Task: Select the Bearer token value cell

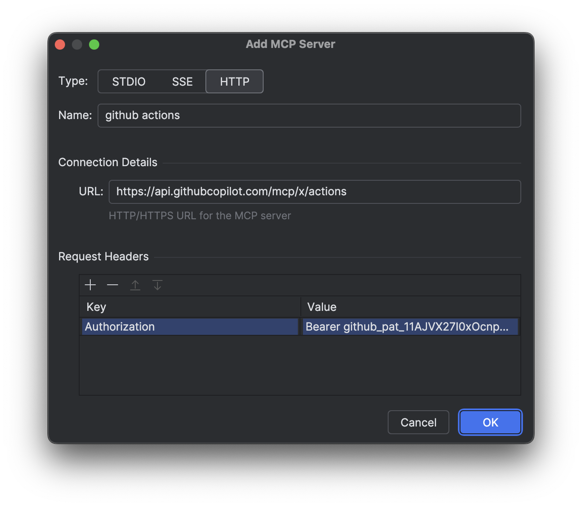Action: tap(410, 327)
